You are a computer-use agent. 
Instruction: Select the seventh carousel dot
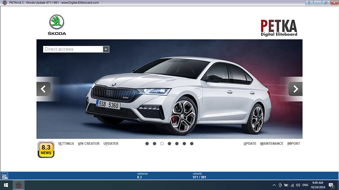(192, 144)
